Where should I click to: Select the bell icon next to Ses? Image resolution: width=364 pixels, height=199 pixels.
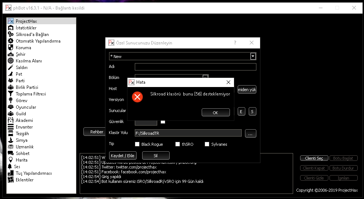(10, 167)
